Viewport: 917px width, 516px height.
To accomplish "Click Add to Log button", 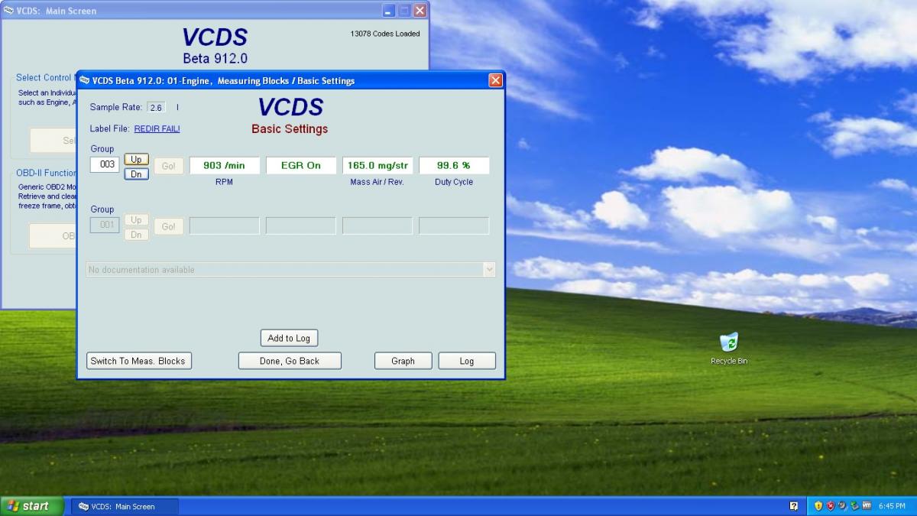I will pyautogui.click(x=289, y=338).
